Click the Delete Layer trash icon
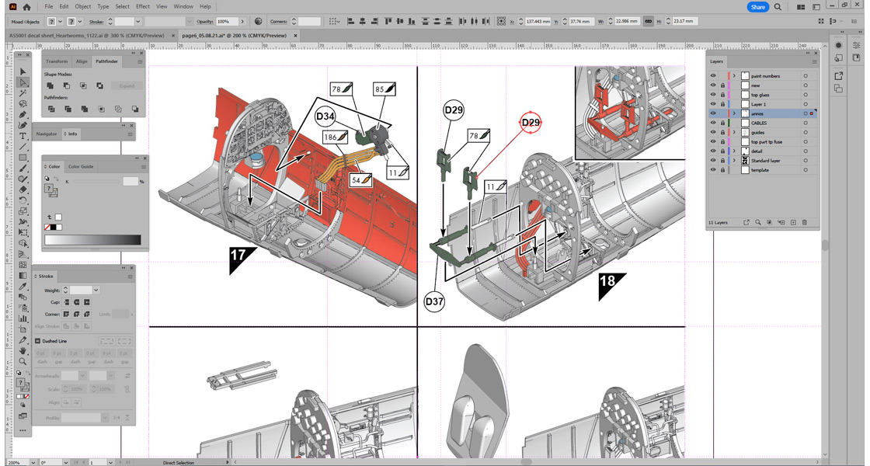Viewport: 870px width, 466px height. 804,221
